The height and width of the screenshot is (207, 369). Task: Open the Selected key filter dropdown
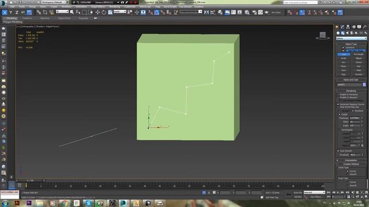tap(314, 193)
